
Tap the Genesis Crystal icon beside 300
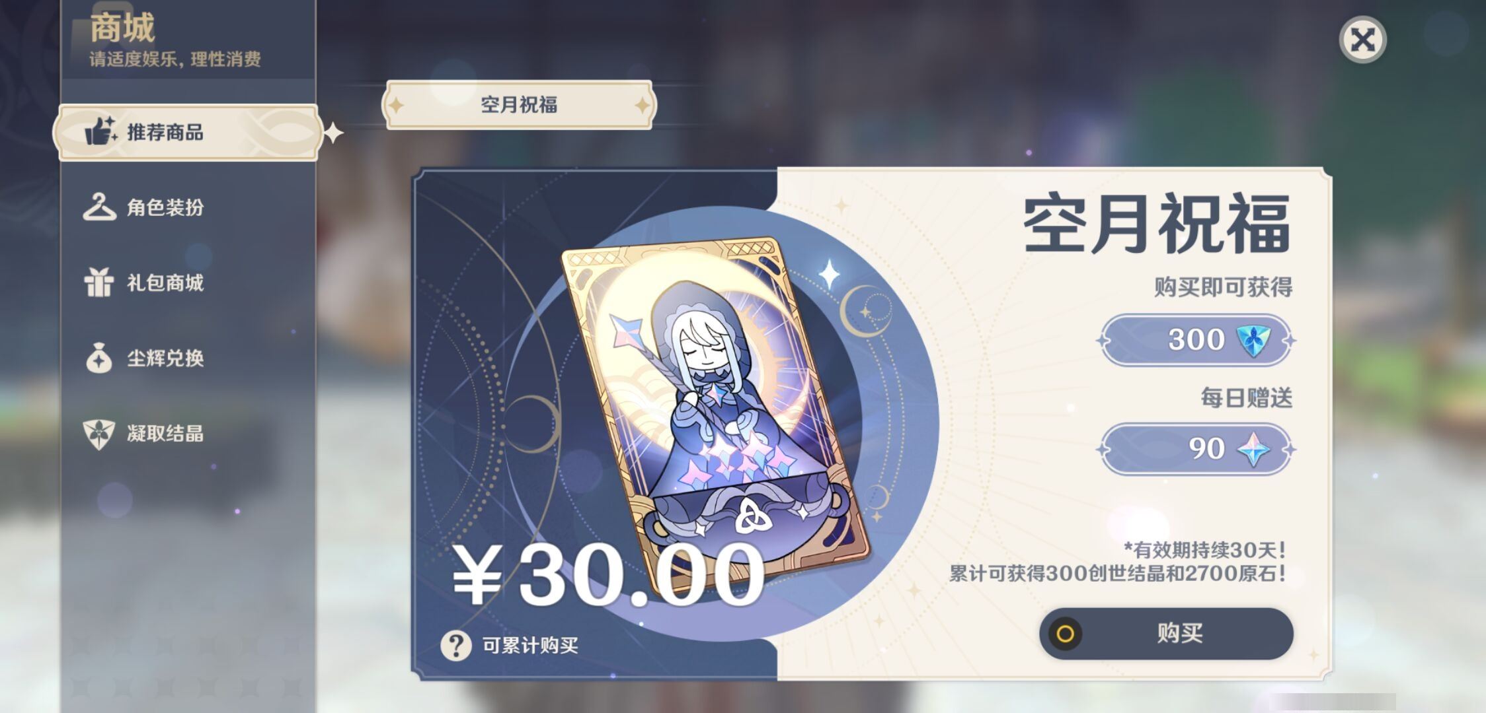coord(1253,340)
